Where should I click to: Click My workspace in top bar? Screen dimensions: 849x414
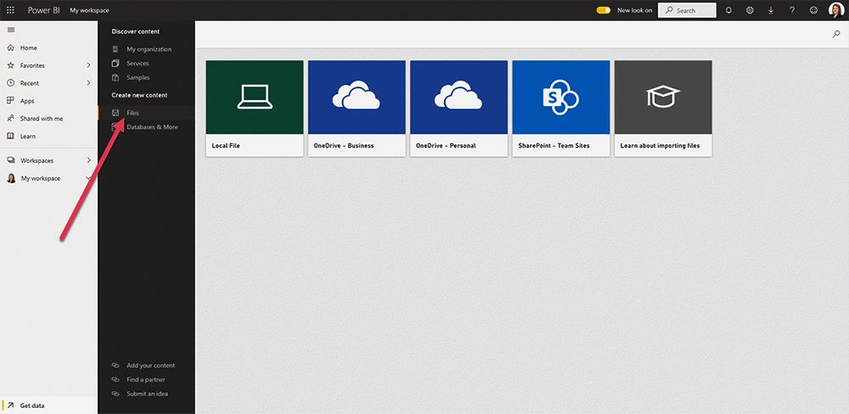[89, 10]
